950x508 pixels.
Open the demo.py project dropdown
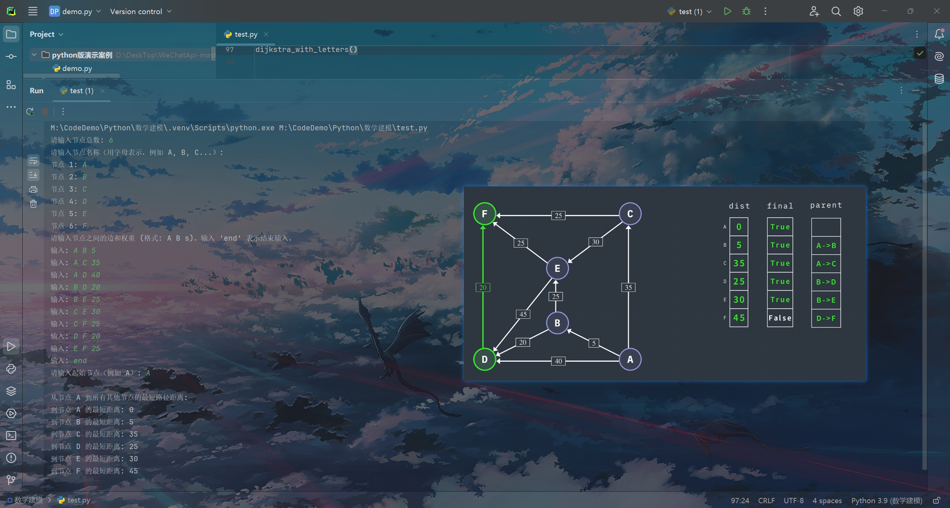[75, 12]
